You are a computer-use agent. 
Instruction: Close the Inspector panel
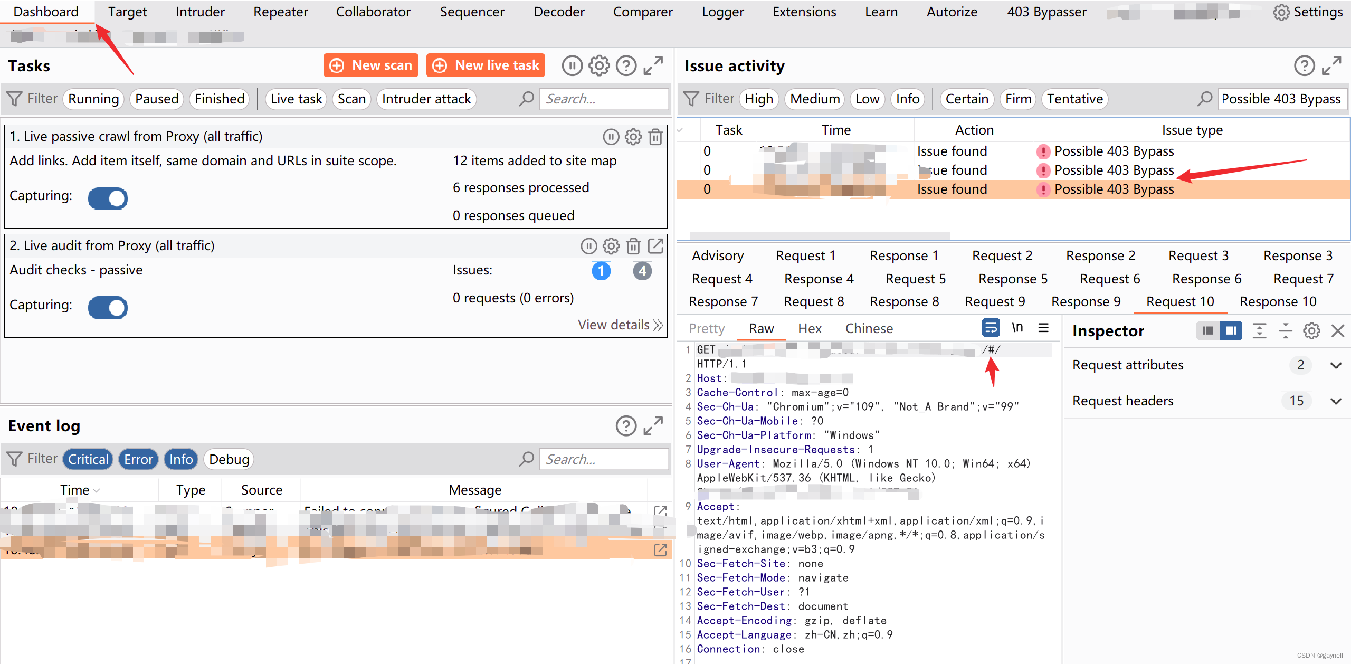[x=1338, y=331]
